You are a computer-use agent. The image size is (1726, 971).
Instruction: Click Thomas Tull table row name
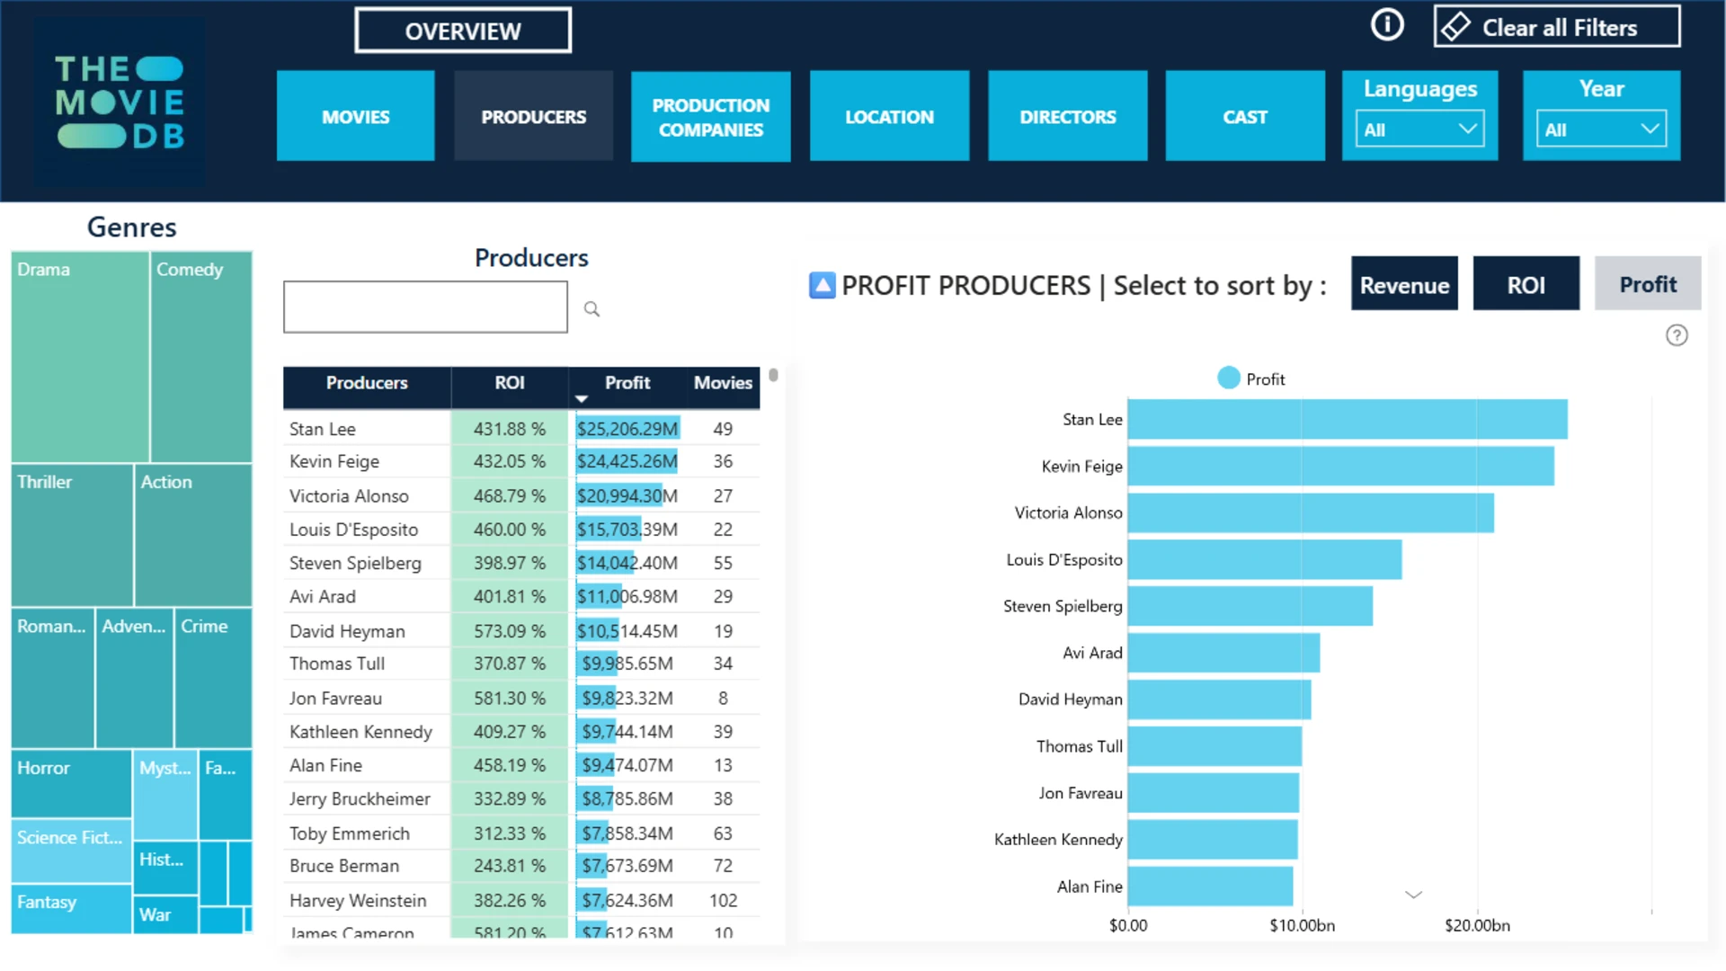point(337,664)
